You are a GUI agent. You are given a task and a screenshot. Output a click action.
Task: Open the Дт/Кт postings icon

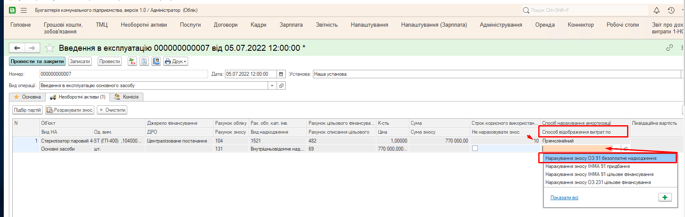coord(132,61)
